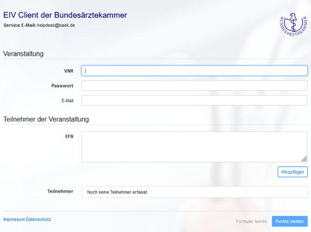Click the helpdesk@baek.de service email text
Screen dimensions: 311x232
pos(56,25)
